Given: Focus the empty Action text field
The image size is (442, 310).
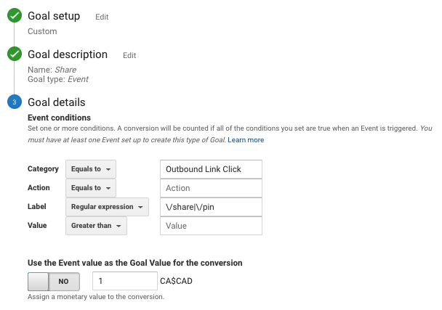Looking at the screenshot, I should (x=210, y=188).
